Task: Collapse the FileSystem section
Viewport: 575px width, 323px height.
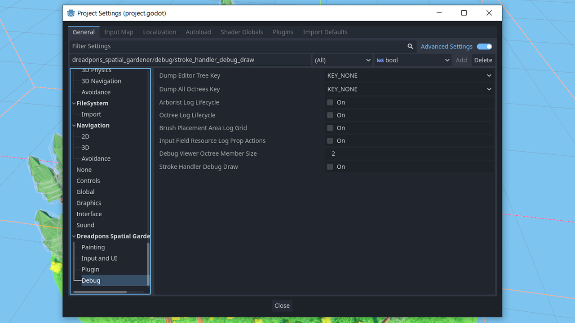Action: tap(74, 103)
